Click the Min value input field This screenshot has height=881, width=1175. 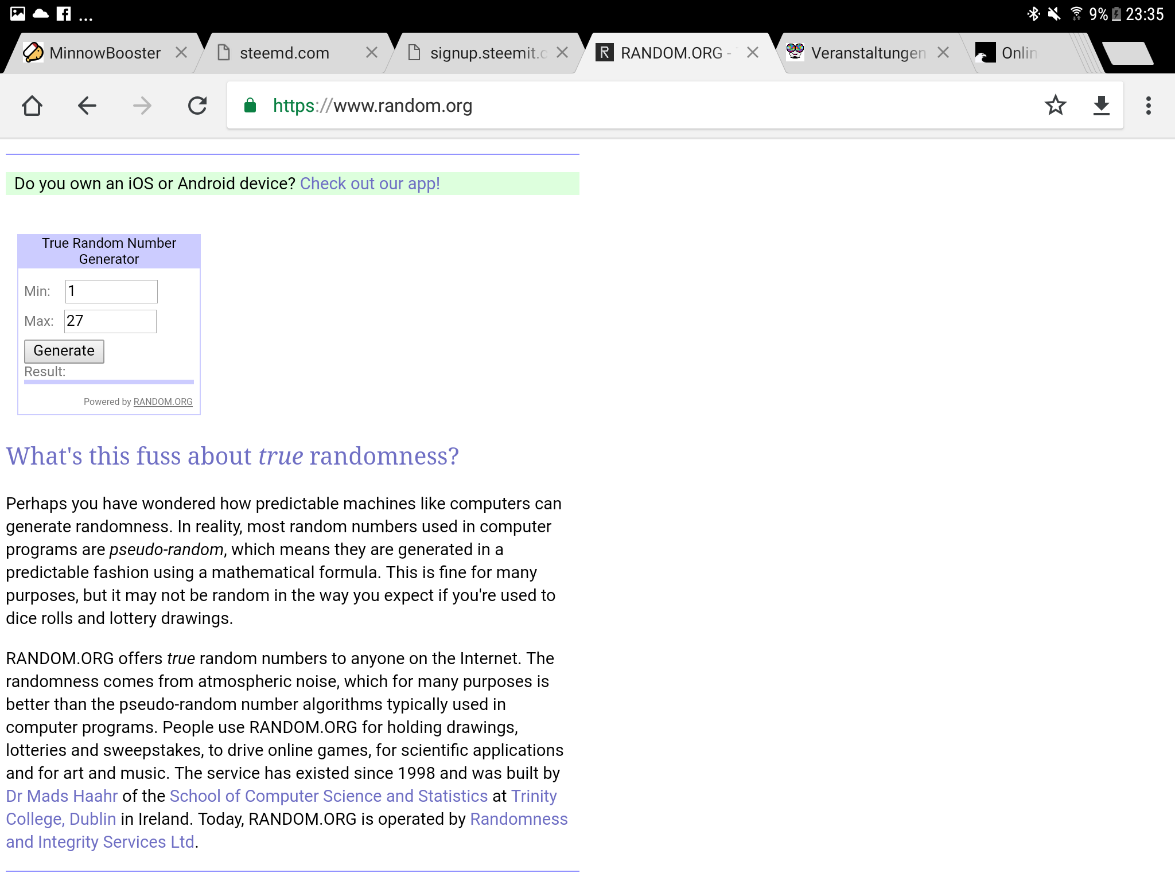click(x=111, y=291)
